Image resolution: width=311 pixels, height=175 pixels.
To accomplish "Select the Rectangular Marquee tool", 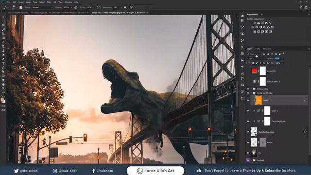I will (x=3, y=21).
